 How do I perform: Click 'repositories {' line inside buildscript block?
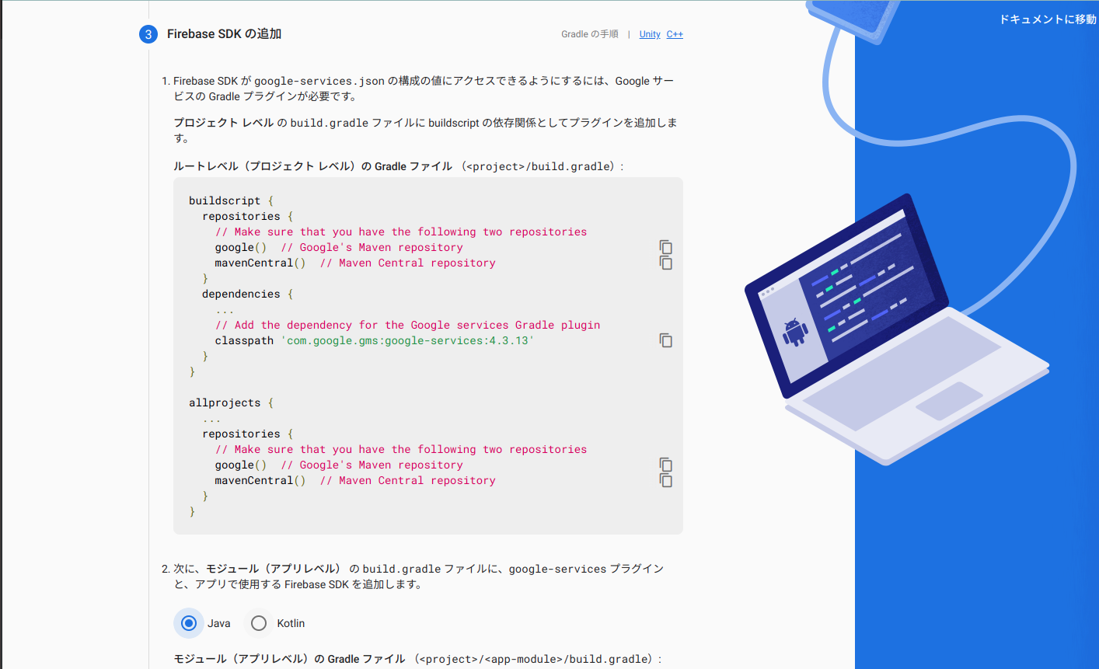[x=247, y=216]
